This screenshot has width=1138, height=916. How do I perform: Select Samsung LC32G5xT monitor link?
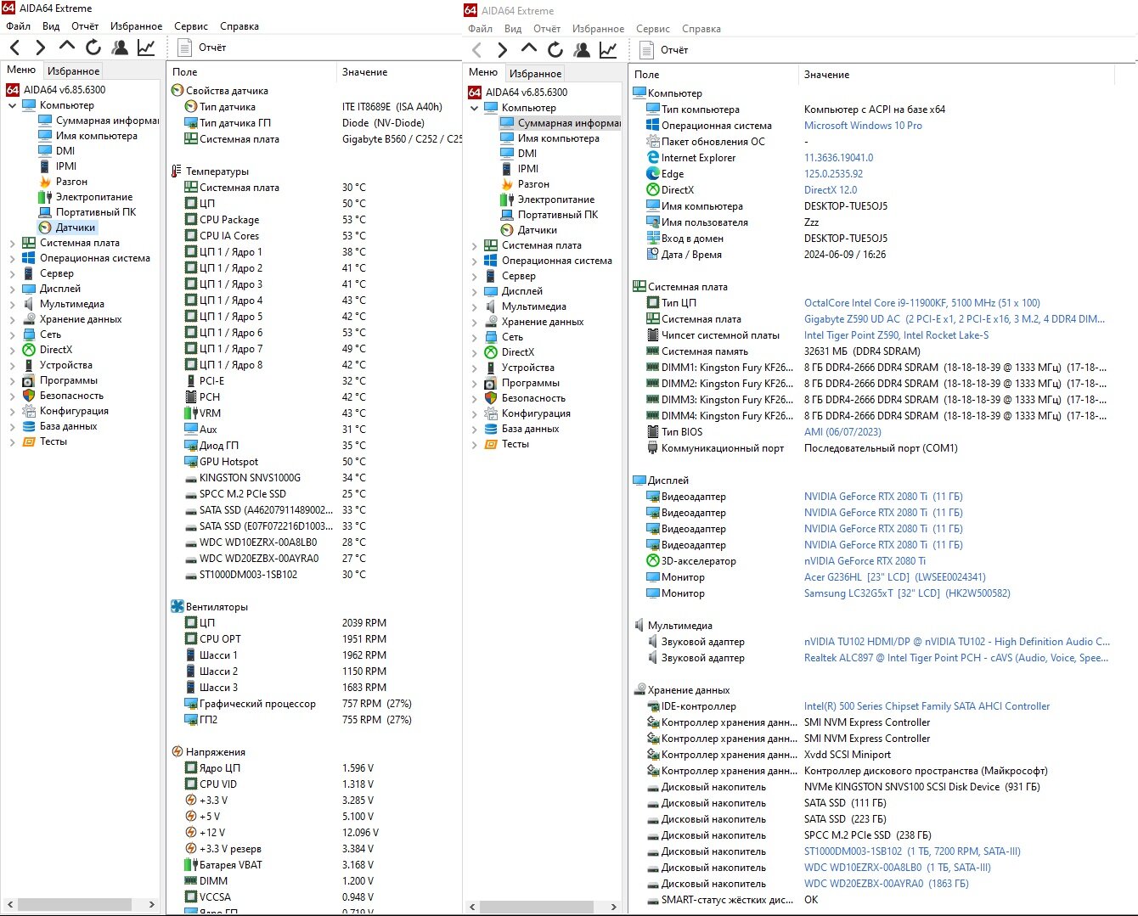(x=907, y=593)
